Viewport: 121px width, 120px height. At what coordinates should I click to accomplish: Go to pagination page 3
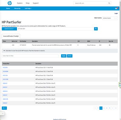pyautogui.click(x=104, y=108)
